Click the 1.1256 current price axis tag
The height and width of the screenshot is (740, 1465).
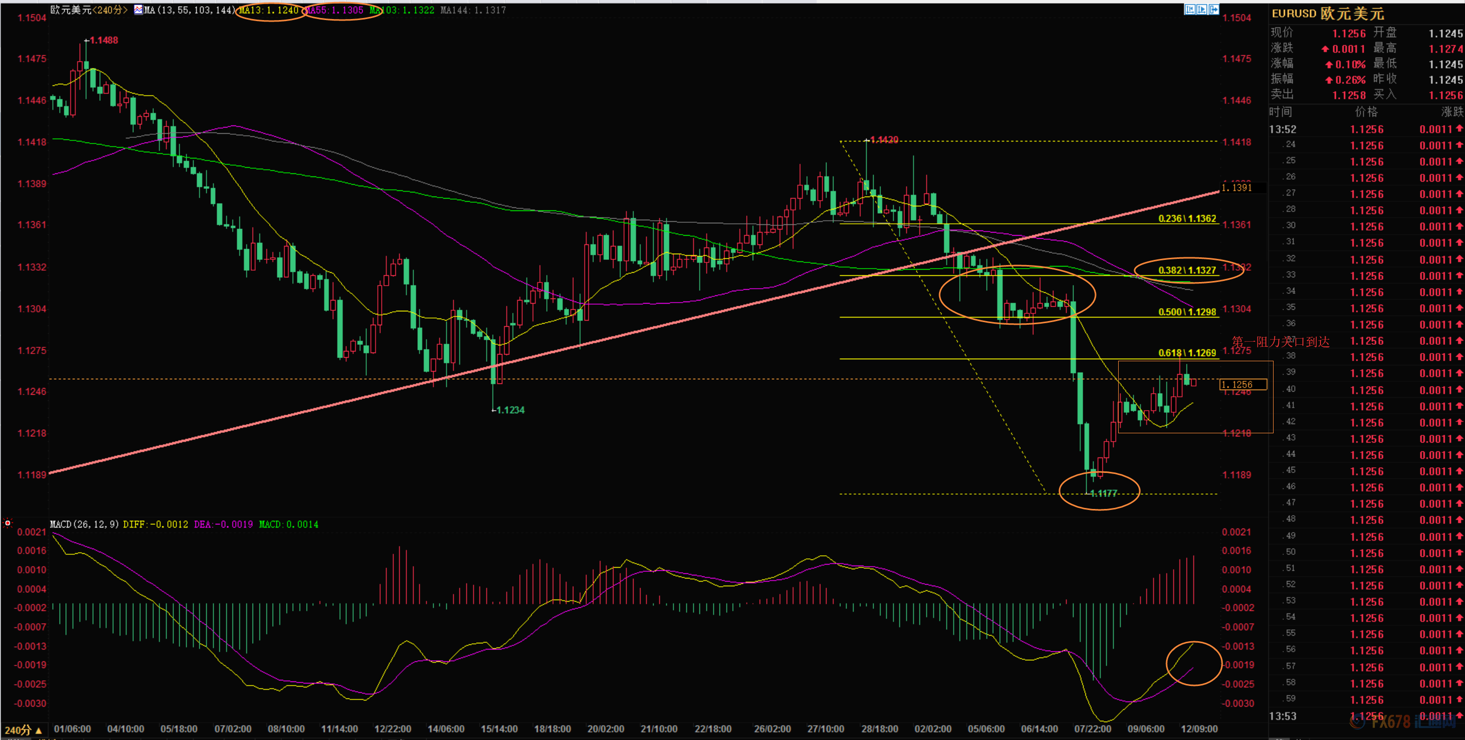(1243, 385)
